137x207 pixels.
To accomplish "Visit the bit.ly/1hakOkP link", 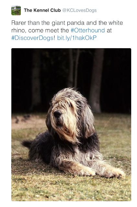I will pyautogui.click(x=77, y=38).
